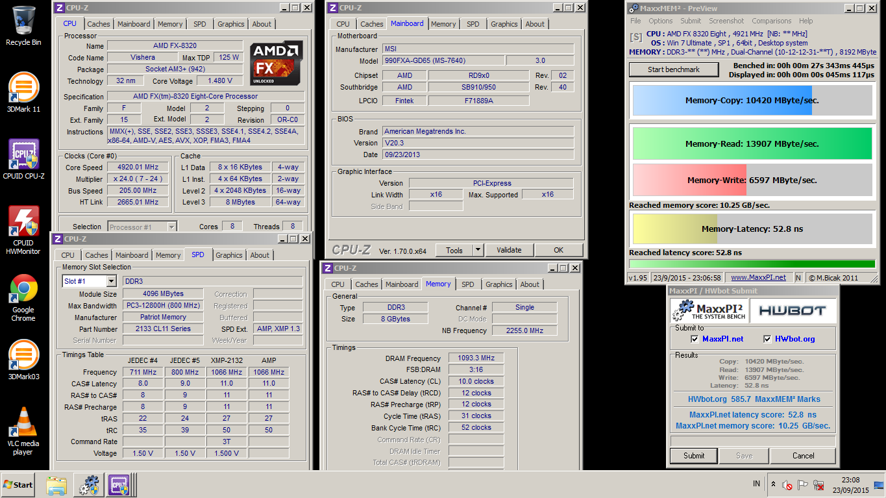Click the Windows Start button
The width and height of the screenshot is (886, 498).
18,484
